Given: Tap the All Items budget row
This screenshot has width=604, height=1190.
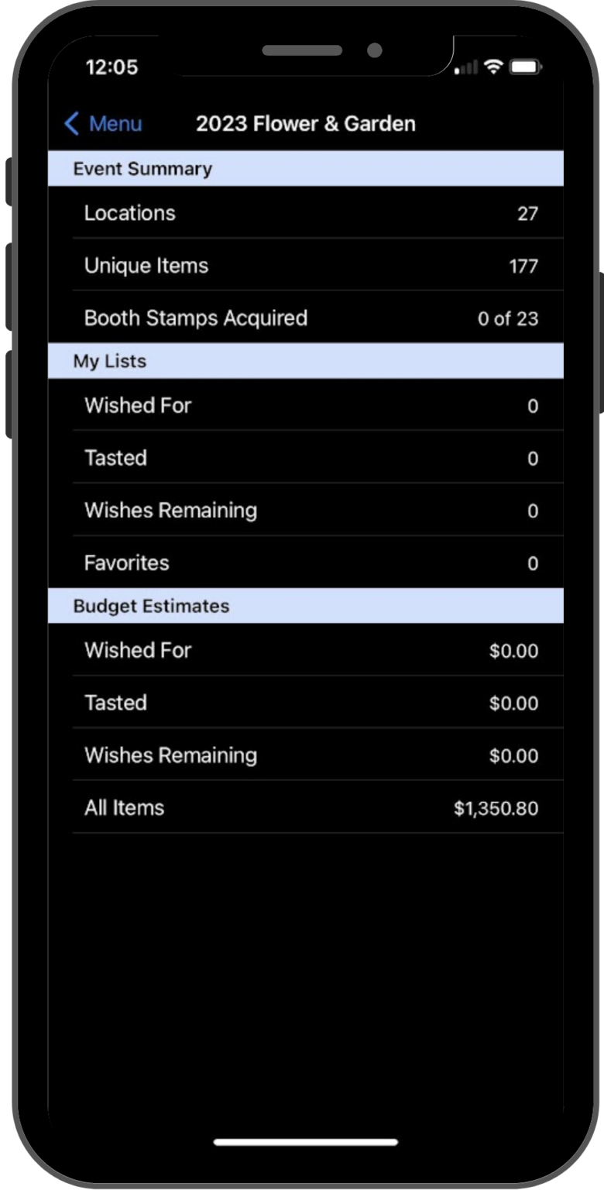Looking at the screenshot, I should click(310, 808).
